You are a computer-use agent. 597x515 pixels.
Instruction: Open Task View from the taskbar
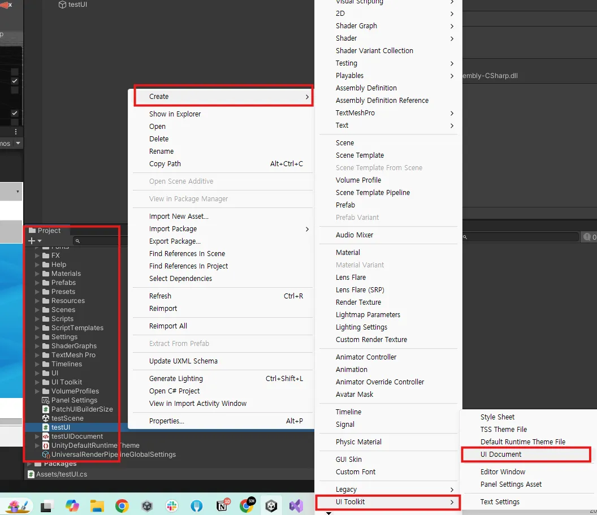(x=46, y=507)
